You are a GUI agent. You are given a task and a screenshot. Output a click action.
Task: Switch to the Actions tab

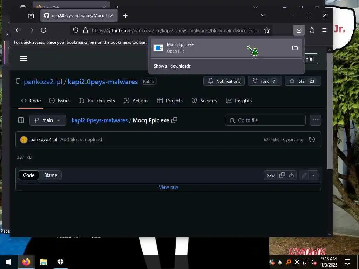click(136, 101)
